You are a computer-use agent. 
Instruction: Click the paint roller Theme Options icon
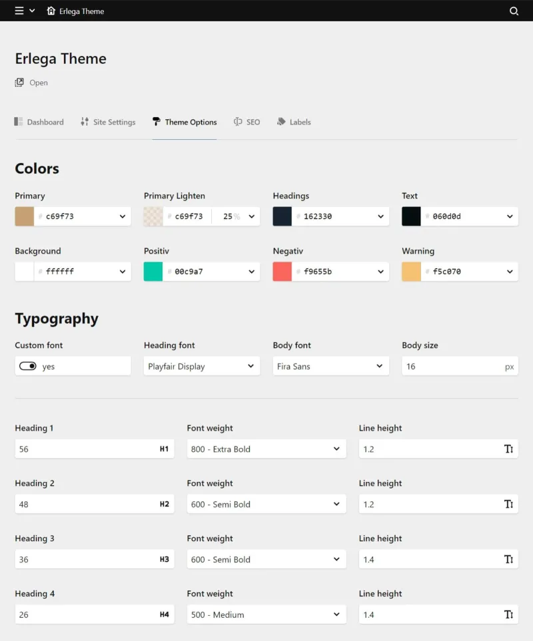coord(155,122)
